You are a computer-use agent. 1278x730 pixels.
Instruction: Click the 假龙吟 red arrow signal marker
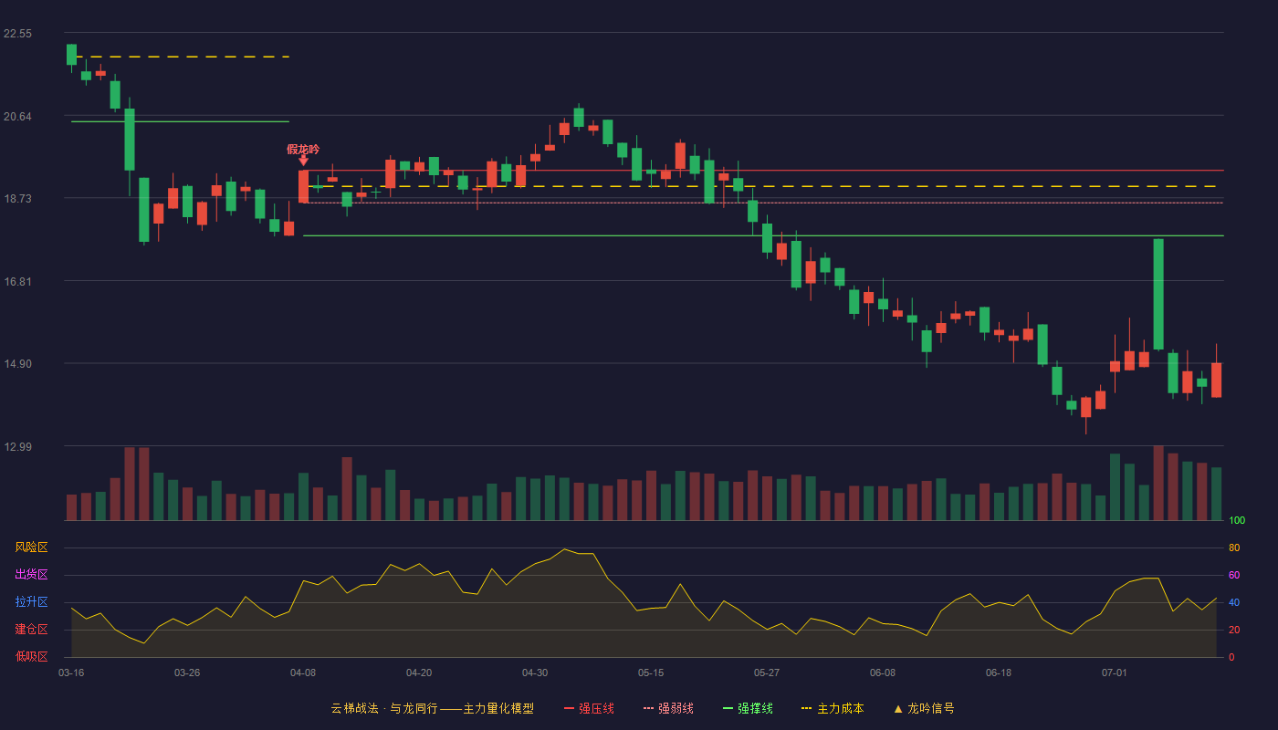(x=303, y=161)
